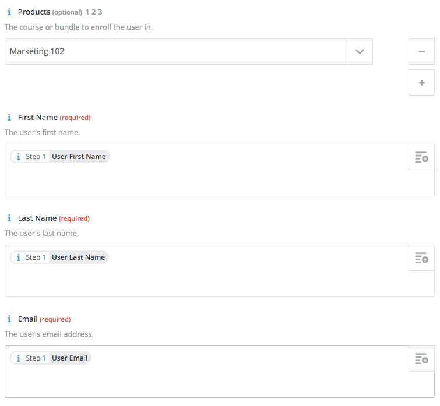
Task: Click empty area of Last Name field
Action: 204,280
